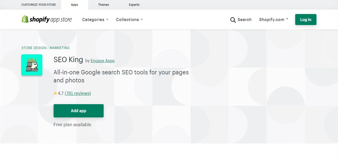Click the Customize Your Store label
The height and width of the screenshot is (159, 338).
click(x=39, y=5)
